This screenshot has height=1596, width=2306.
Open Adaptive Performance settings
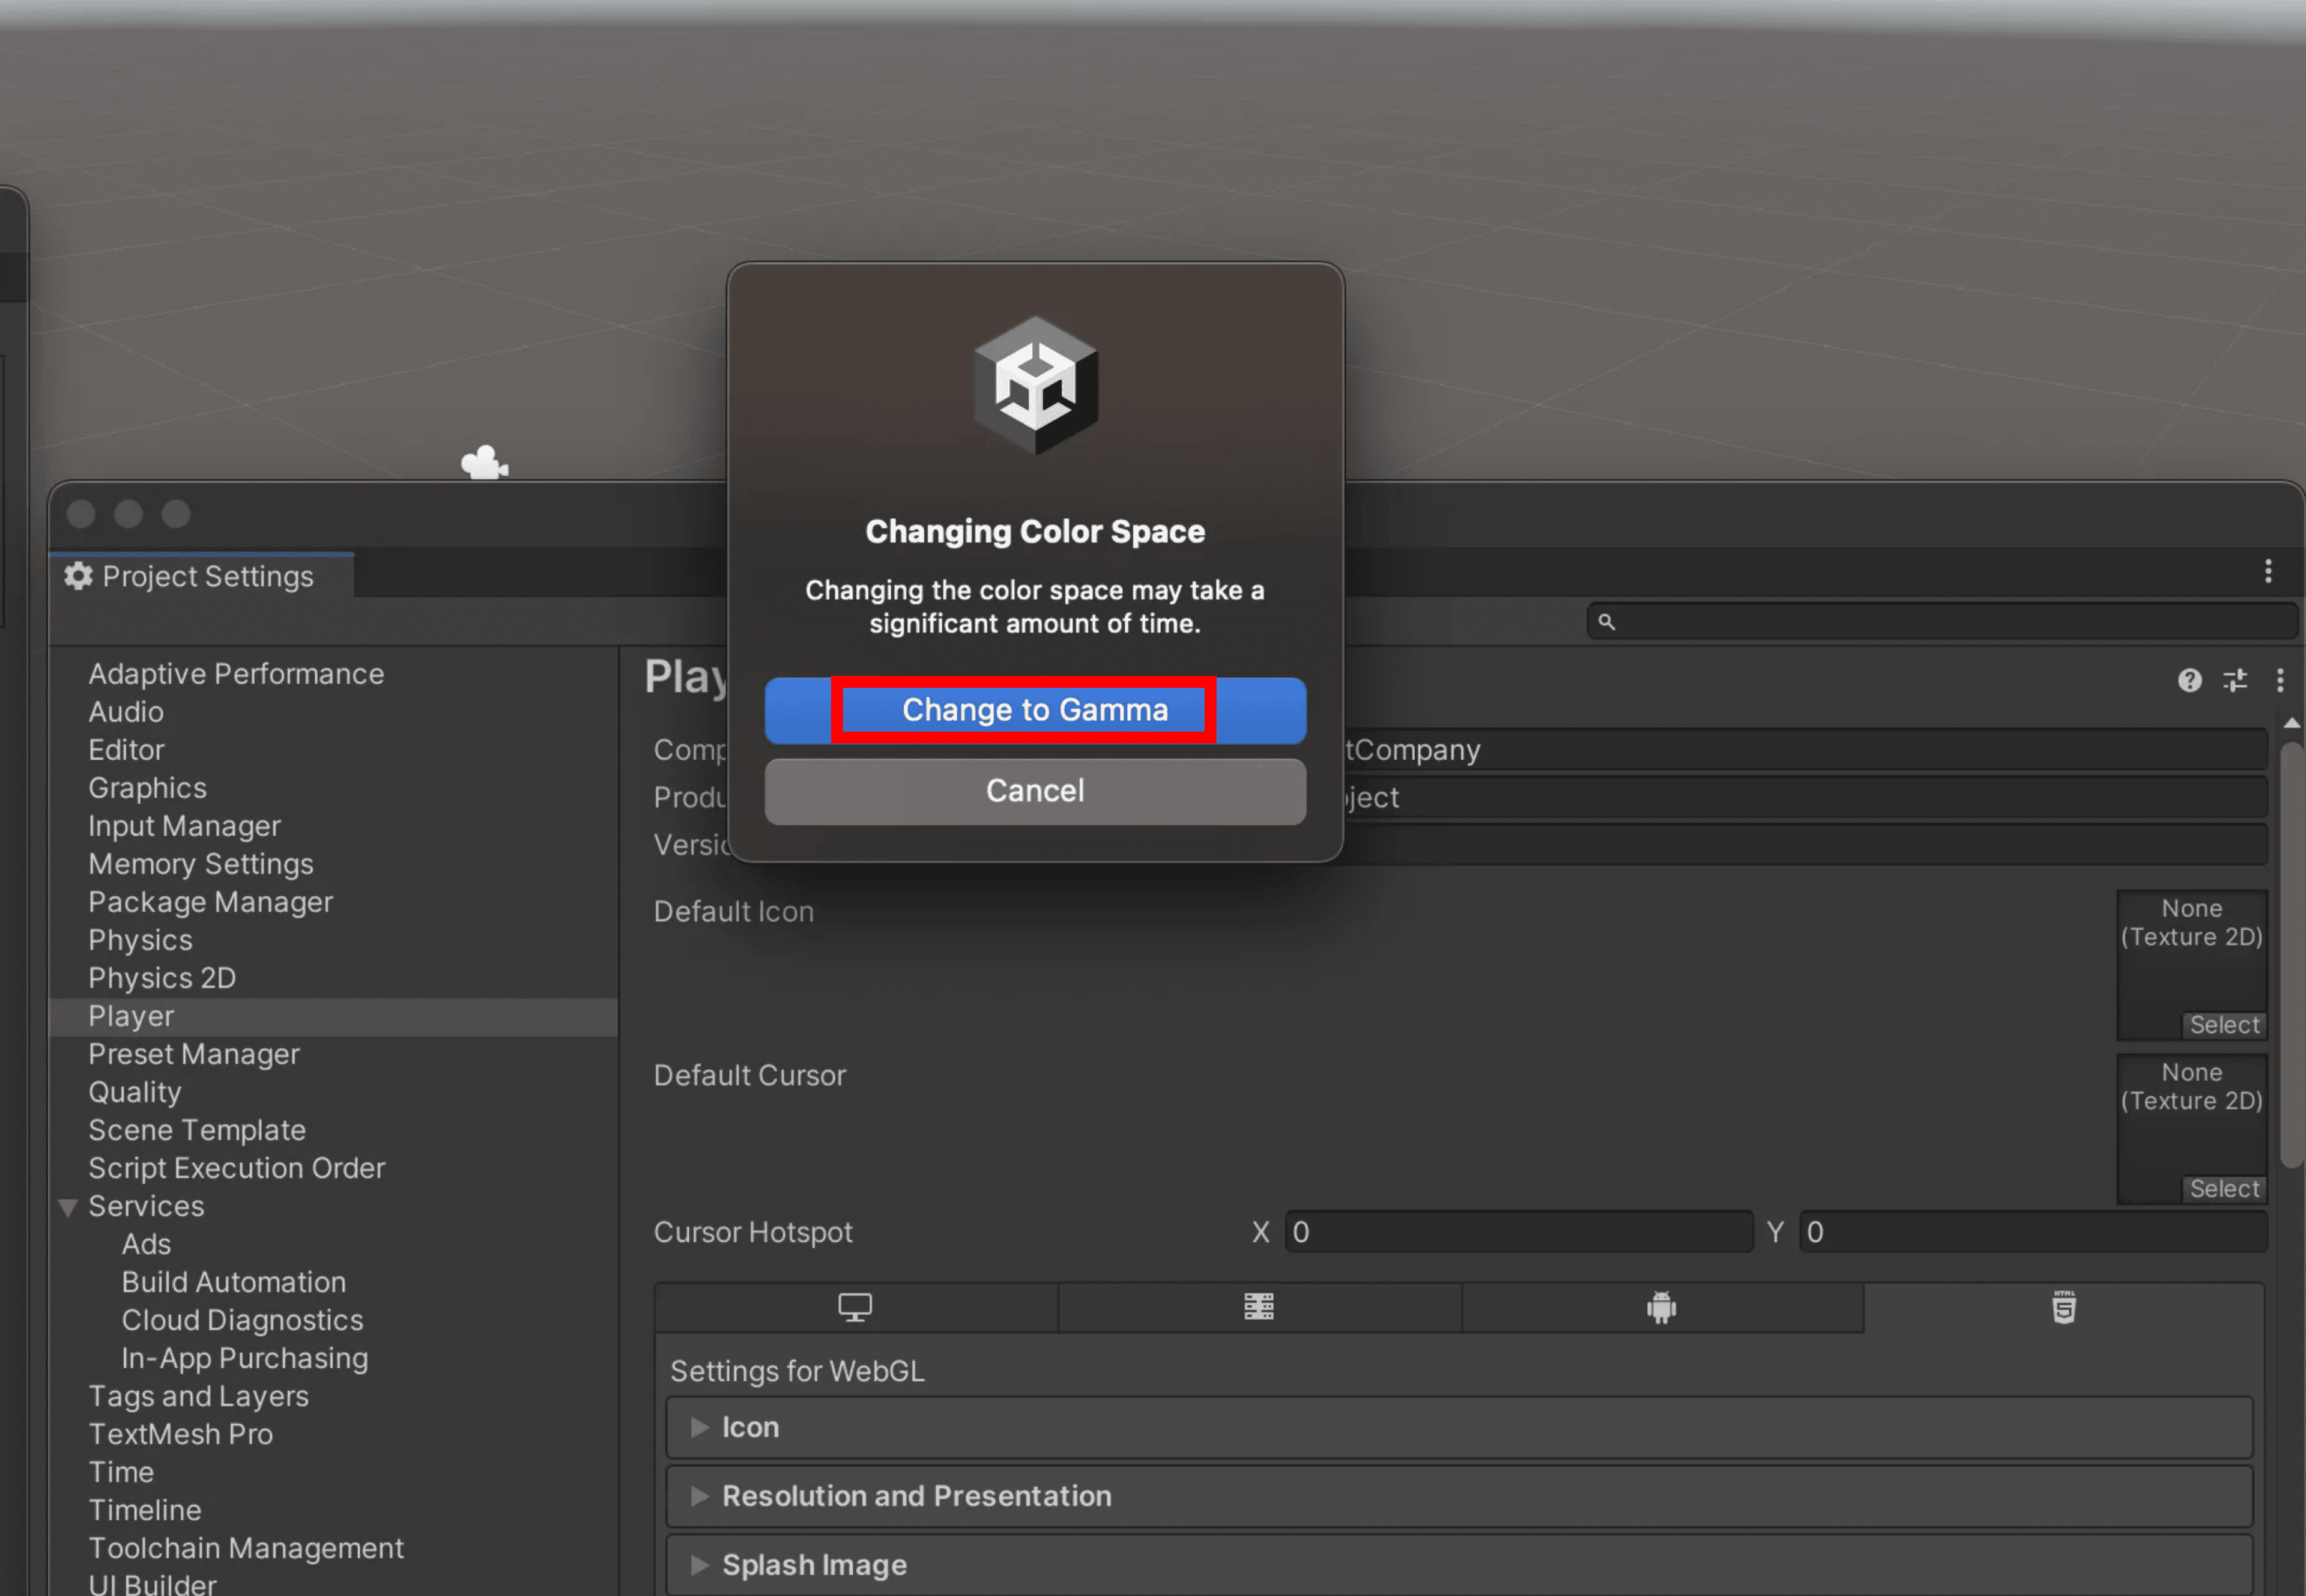click(x=236, y=674)
